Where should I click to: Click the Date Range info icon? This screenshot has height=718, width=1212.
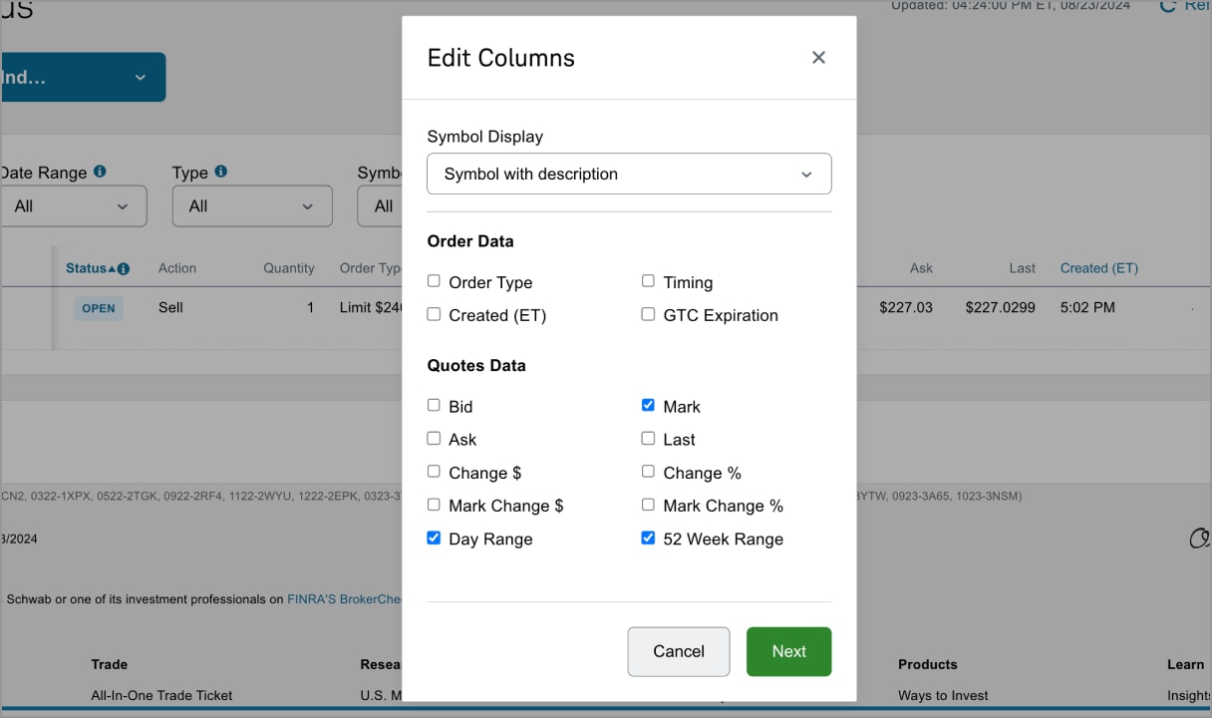[100, 172]
